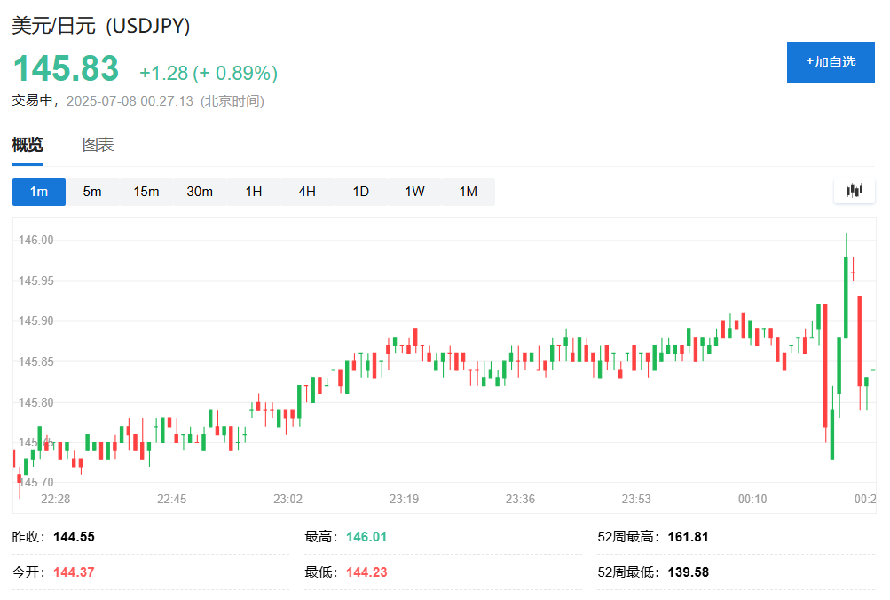Click the 23:53 time axis label
Viewport: 890px width, 600px height.
[x=636, y=499]
